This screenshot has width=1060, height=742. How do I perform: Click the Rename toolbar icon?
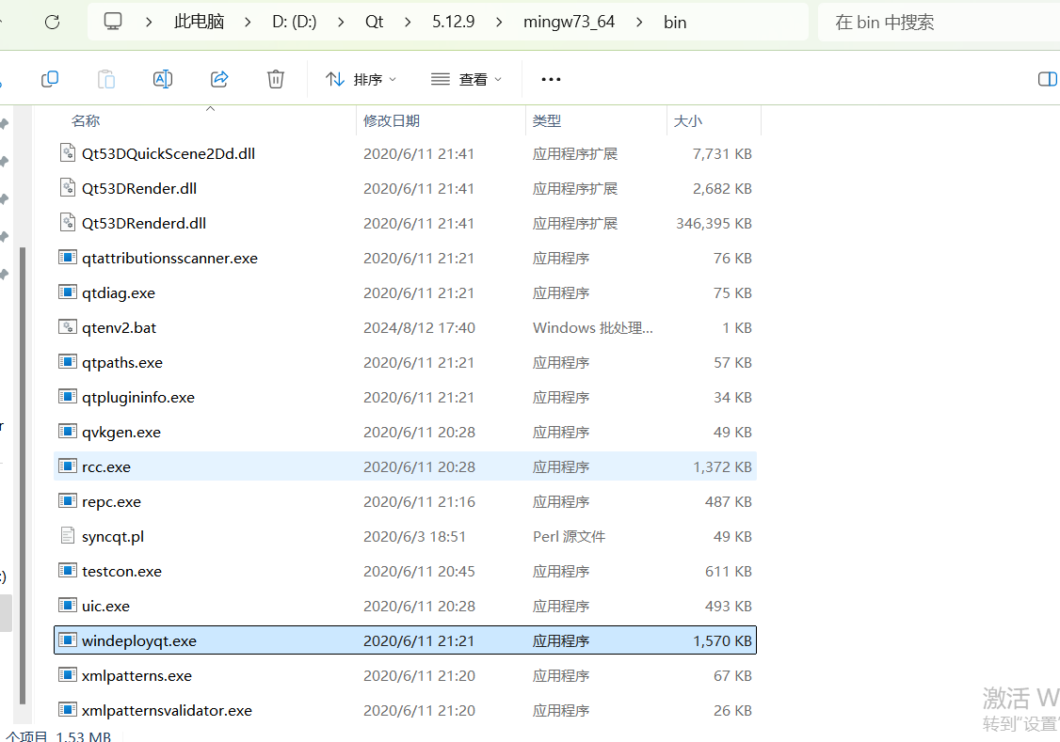coord(163,79)
